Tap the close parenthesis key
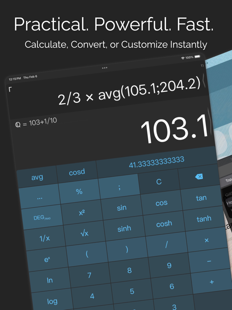 127,250
